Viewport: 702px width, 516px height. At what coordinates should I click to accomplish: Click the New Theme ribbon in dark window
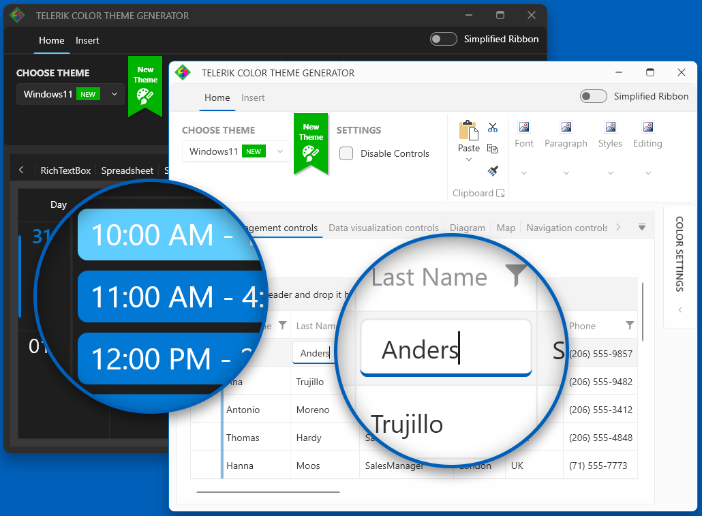click(145, 86)
